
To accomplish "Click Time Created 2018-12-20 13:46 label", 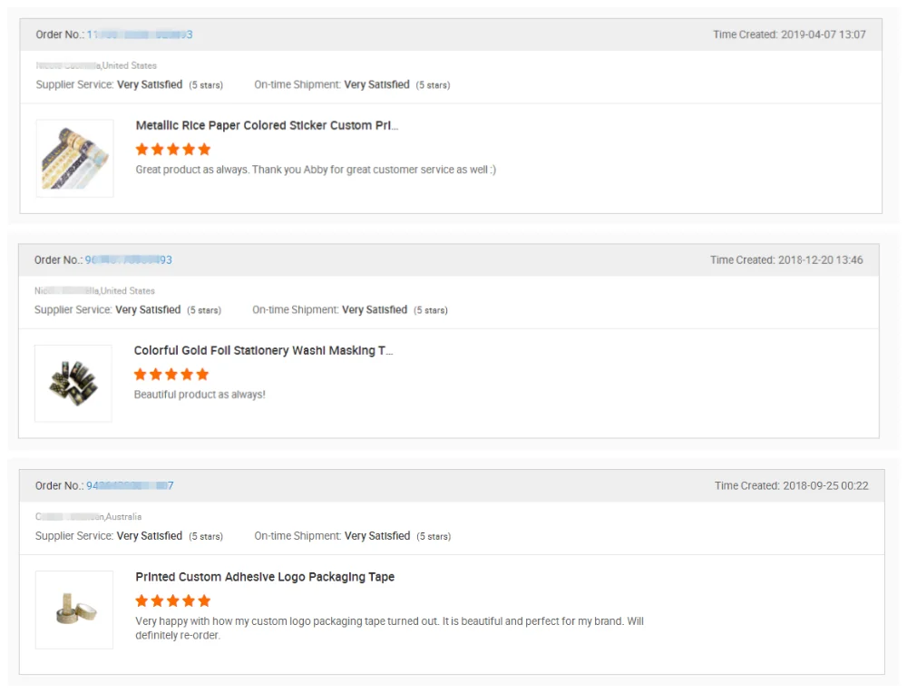I will coord(786,259).
